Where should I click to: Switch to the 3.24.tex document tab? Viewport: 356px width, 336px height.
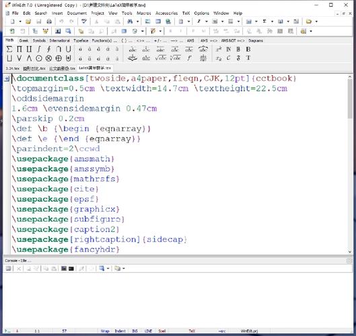tap(13, 69)
